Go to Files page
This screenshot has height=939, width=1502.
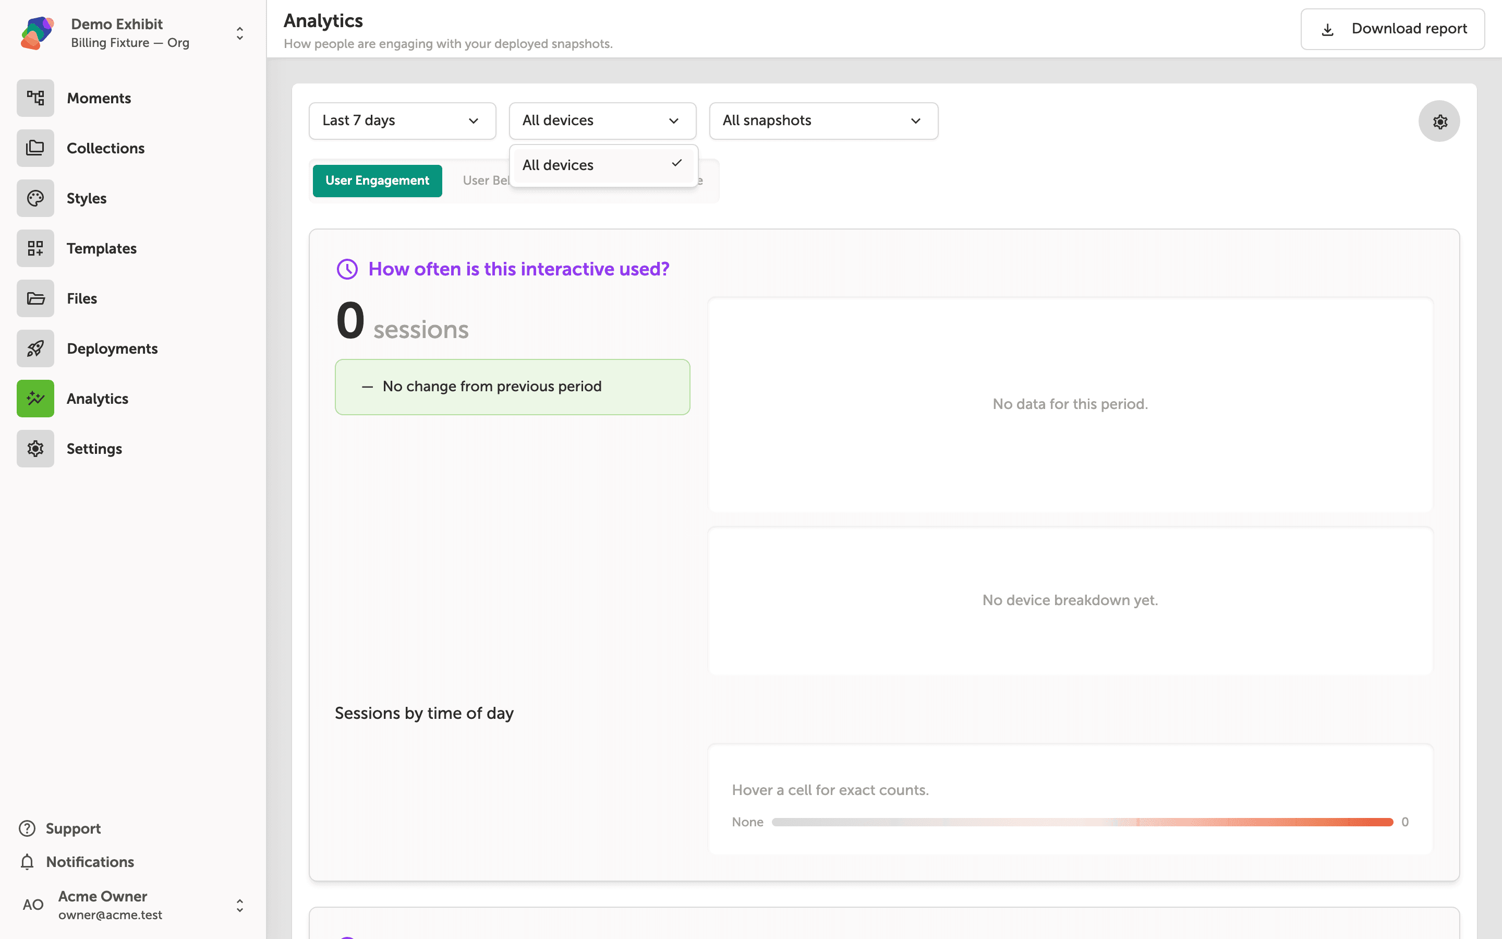[82, 299]
